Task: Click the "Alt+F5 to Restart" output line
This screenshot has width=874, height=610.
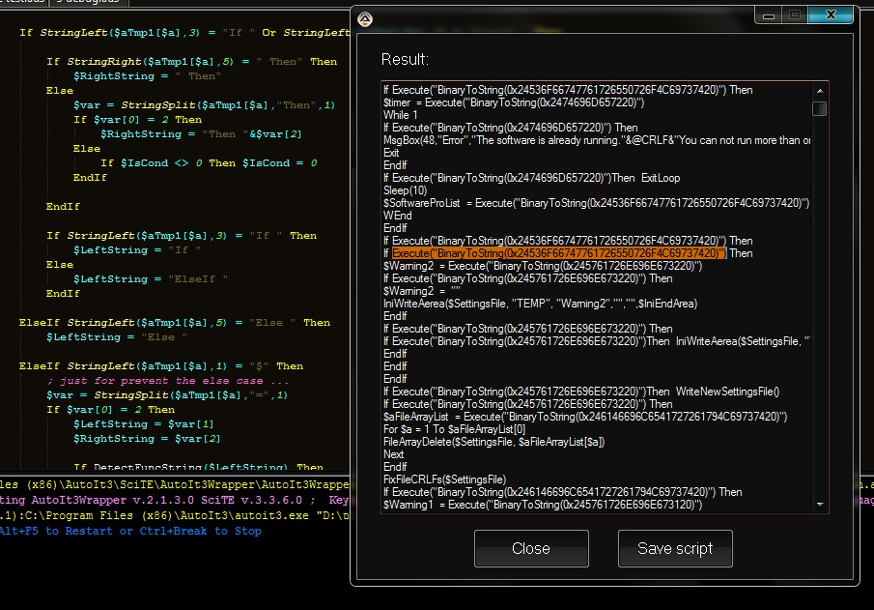Action: [130, 531]
